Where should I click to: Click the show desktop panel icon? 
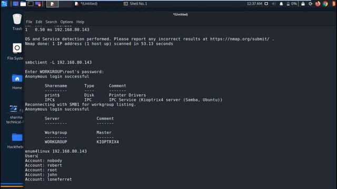coord(15,4)
